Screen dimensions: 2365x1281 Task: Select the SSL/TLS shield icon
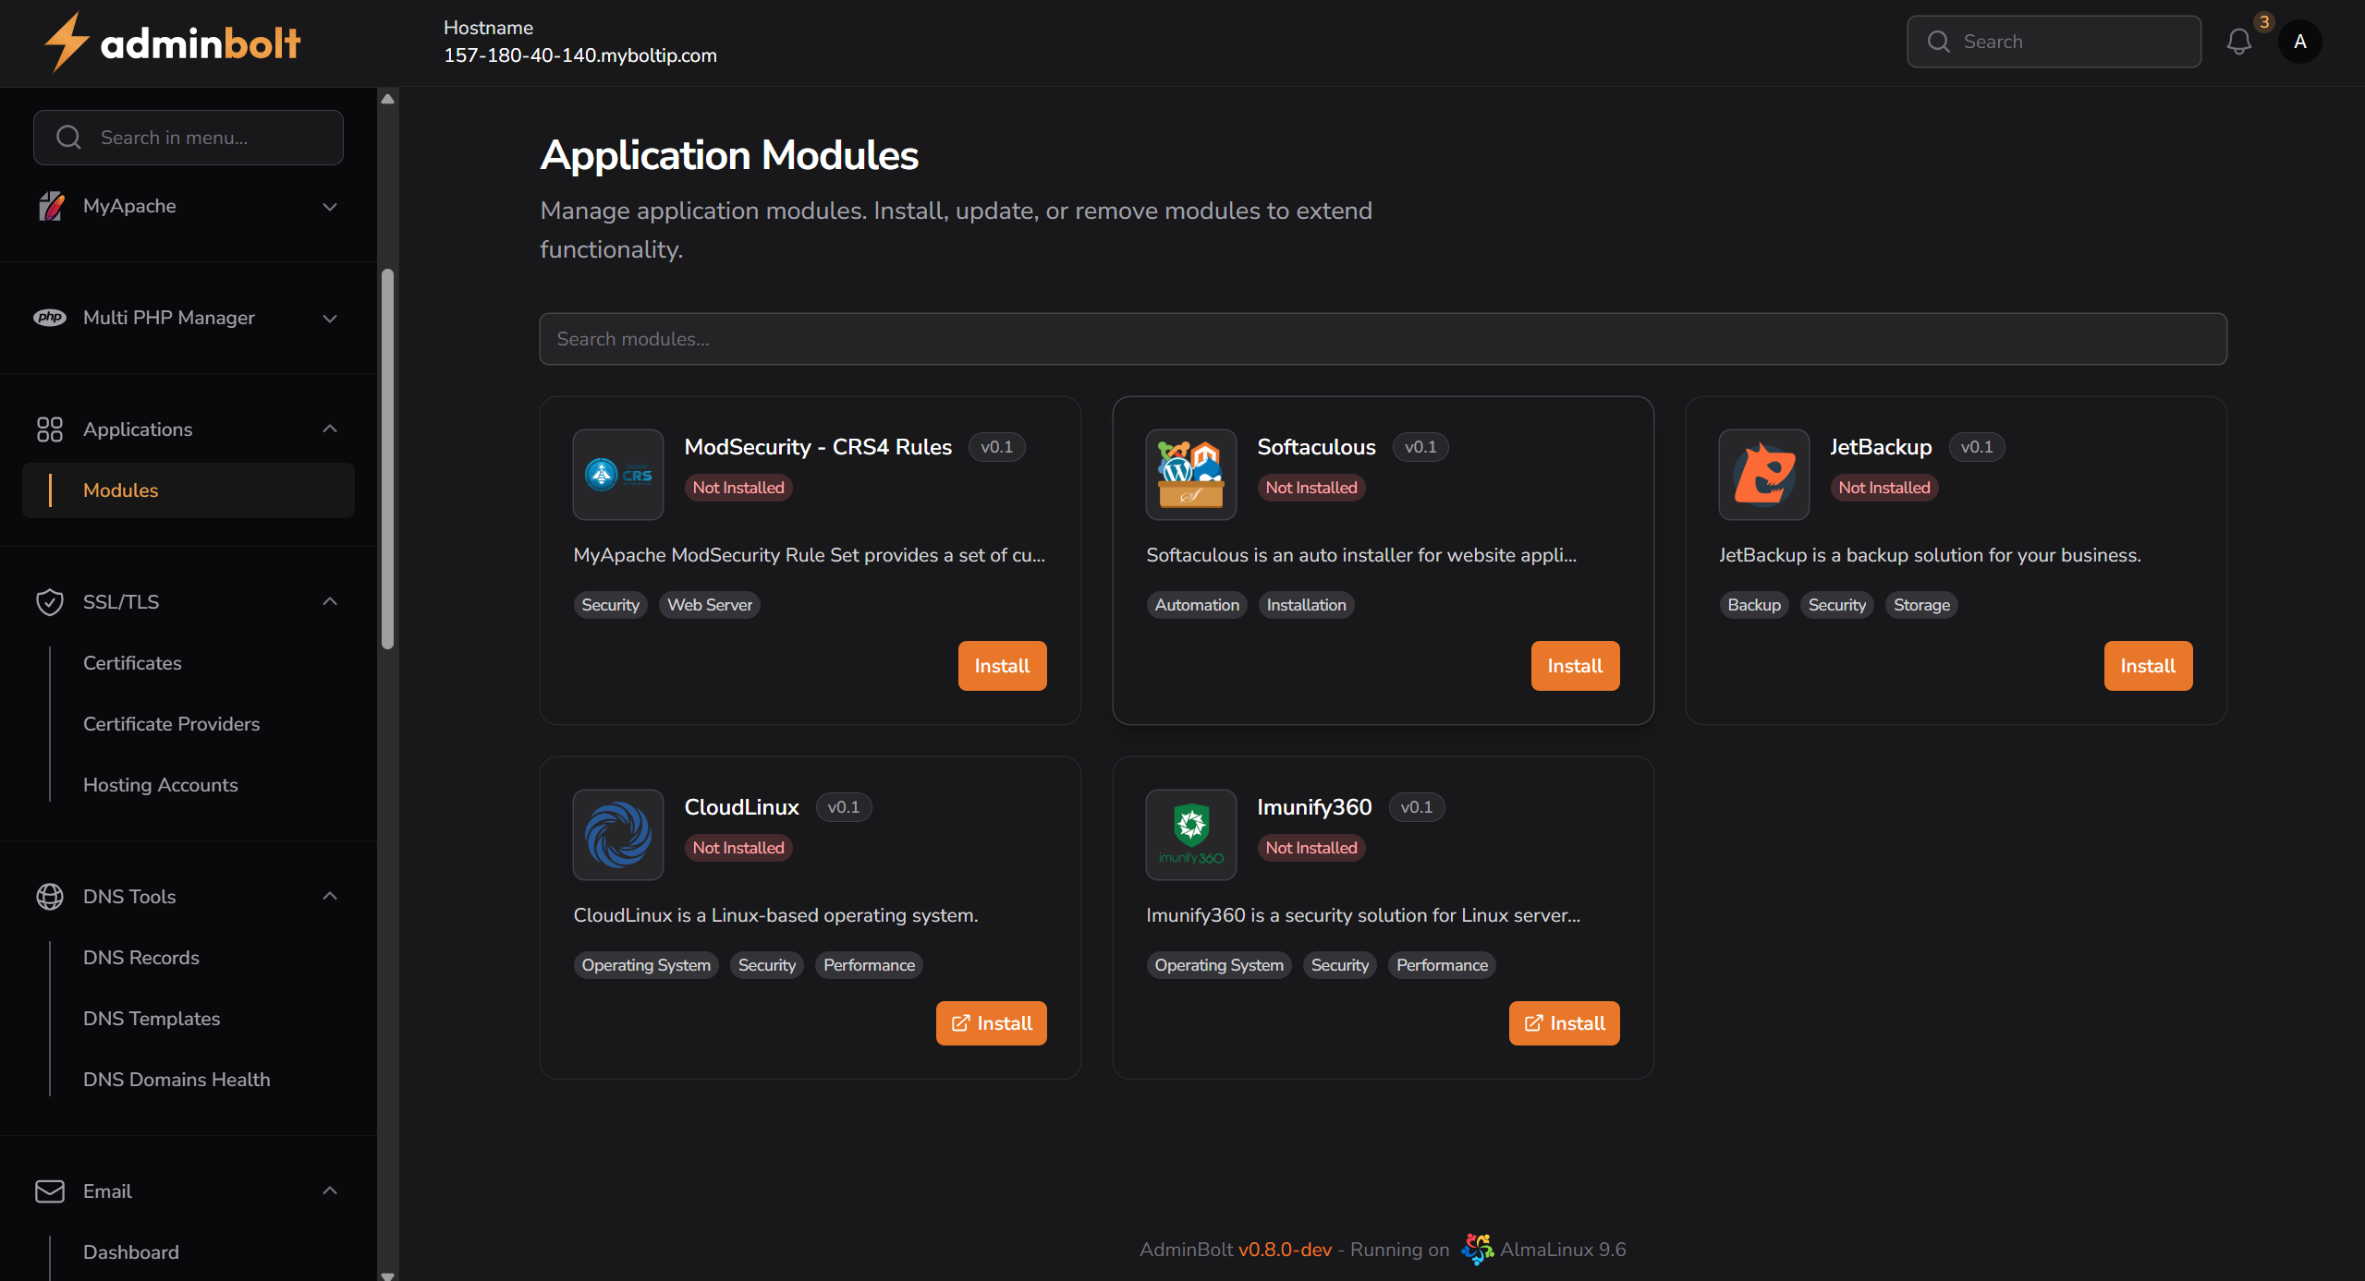pyautogui.click(x=51, y=601)
